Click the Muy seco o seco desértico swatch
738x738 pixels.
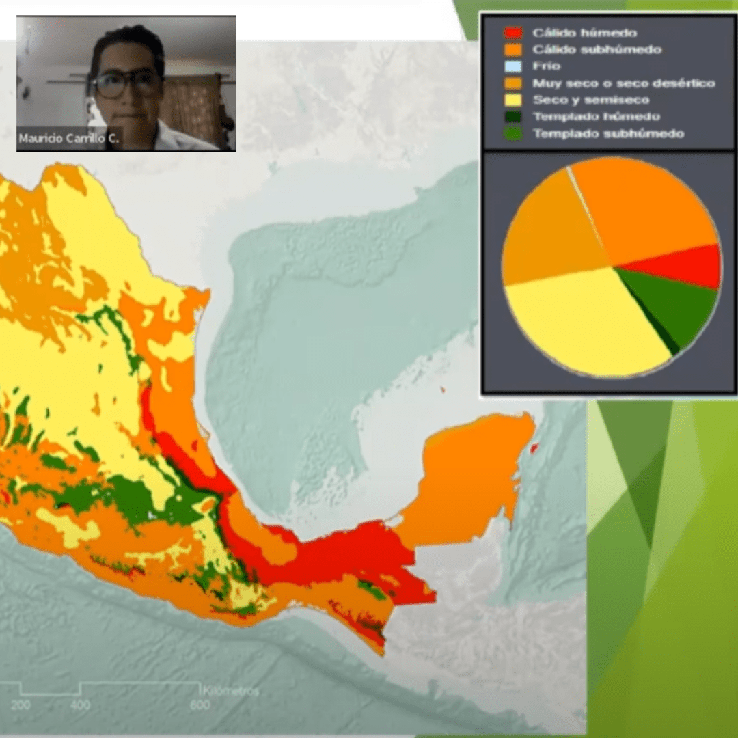pos(513,83)
